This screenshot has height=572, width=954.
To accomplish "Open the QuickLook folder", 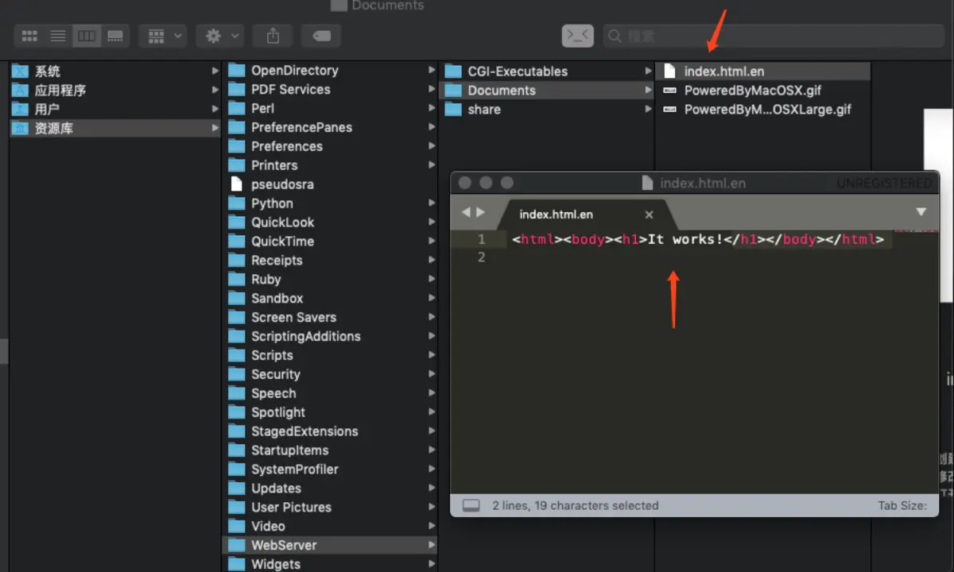I will tap(330, 223).
